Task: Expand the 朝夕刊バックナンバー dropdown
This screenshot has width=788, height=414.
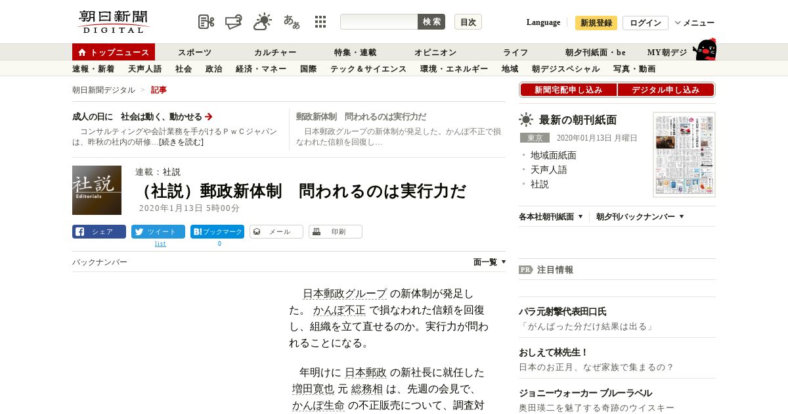Action: 640,216
